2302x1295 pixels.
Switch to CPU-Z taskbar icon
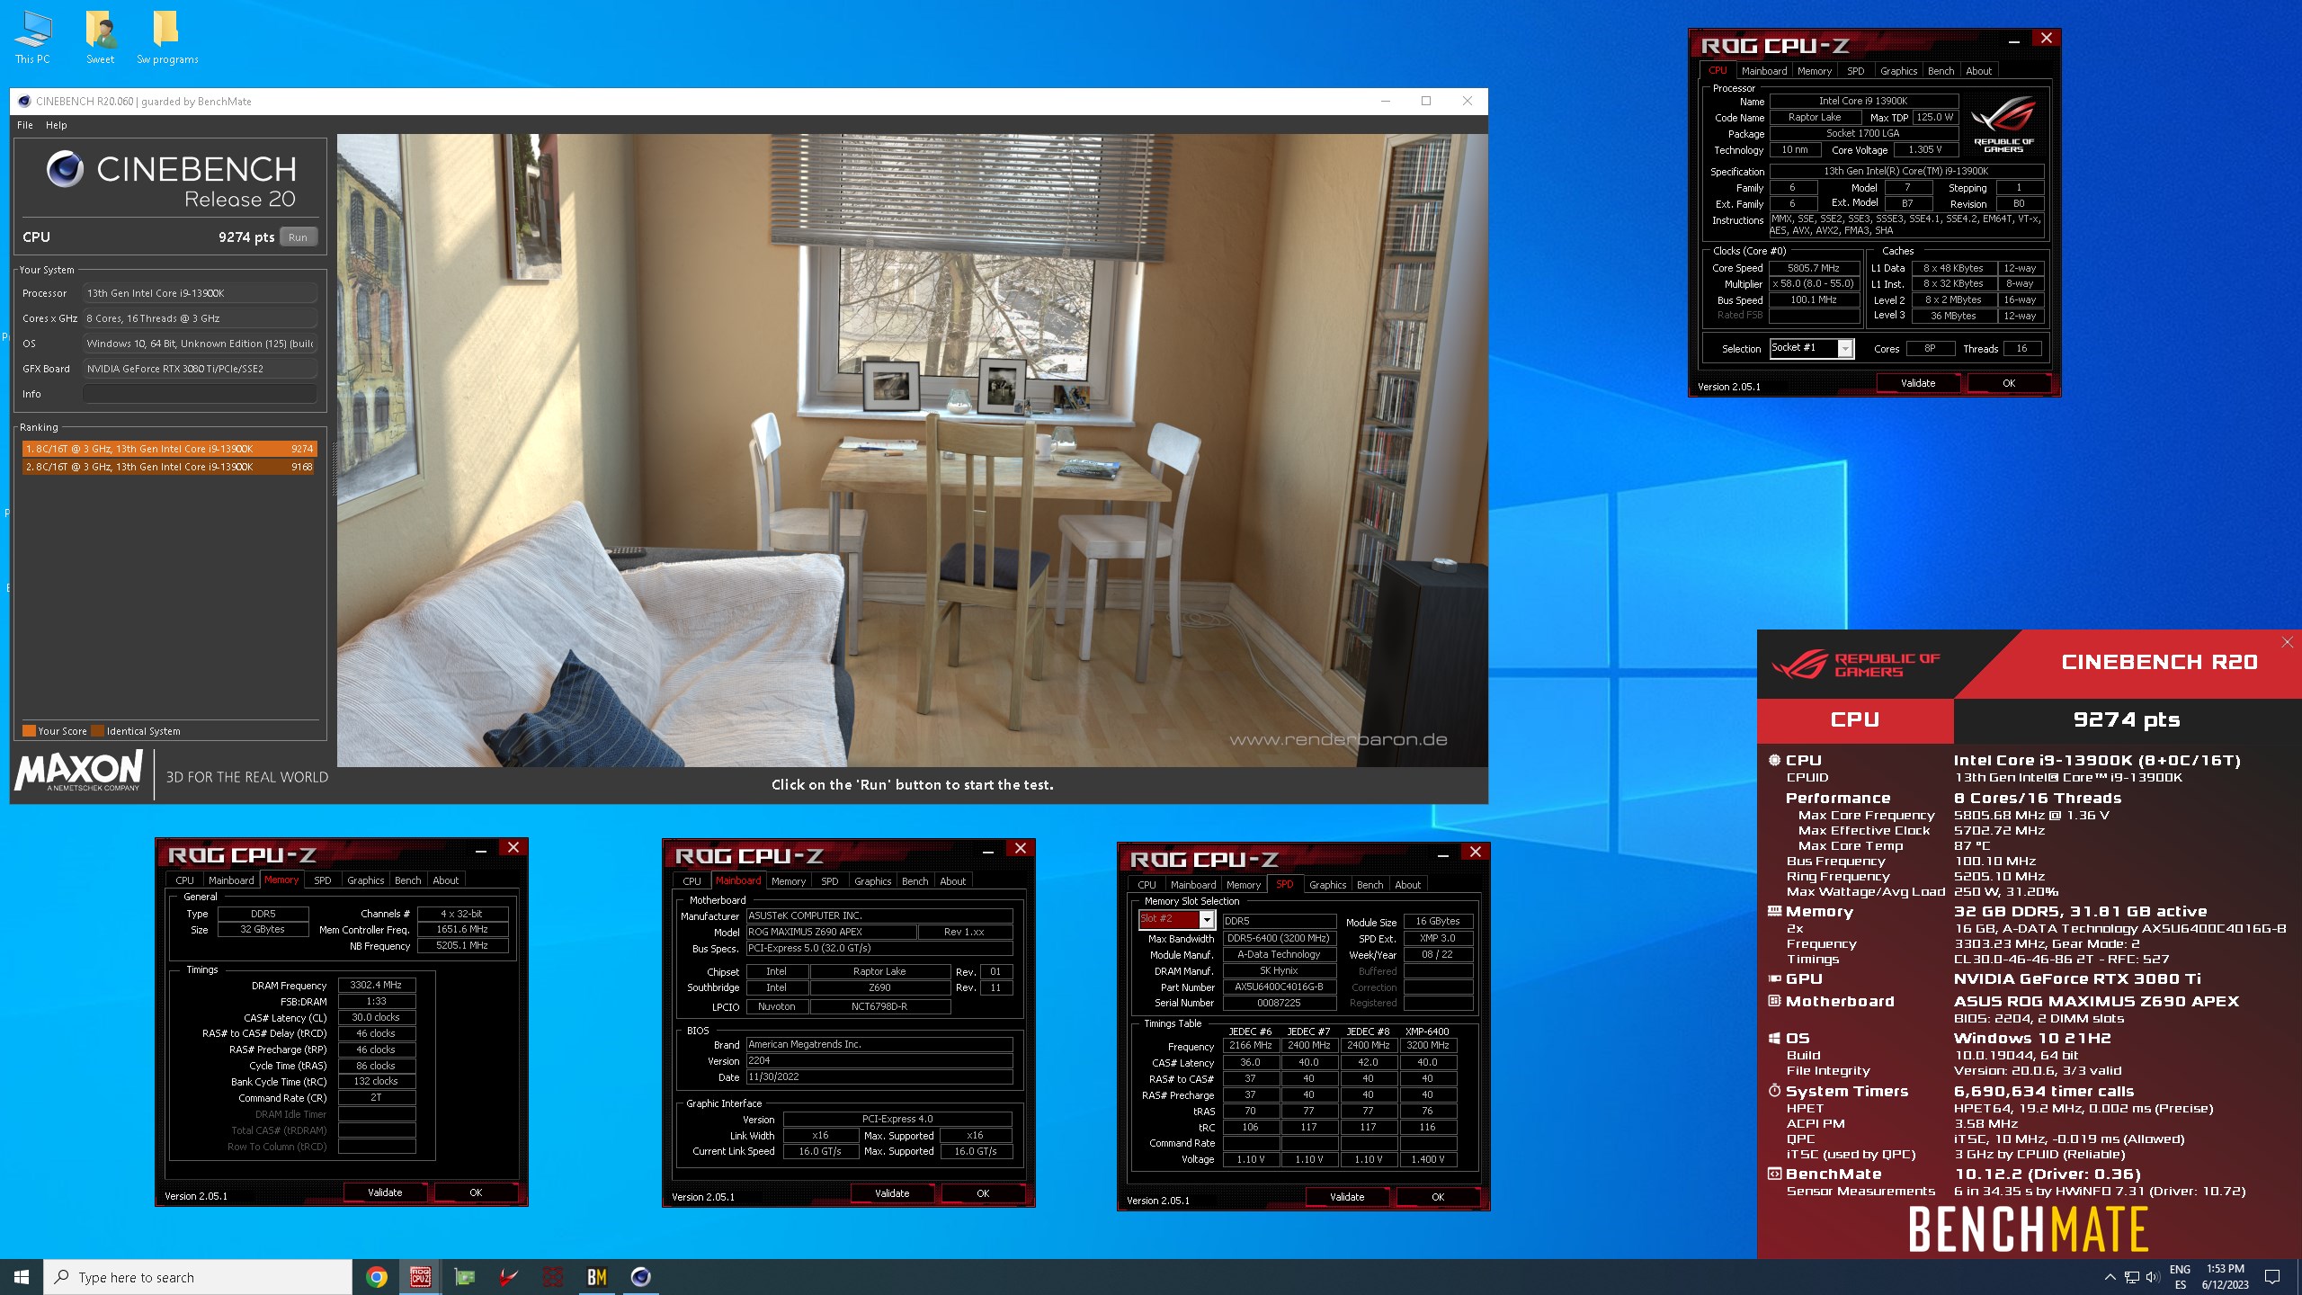click(421, 1277)
